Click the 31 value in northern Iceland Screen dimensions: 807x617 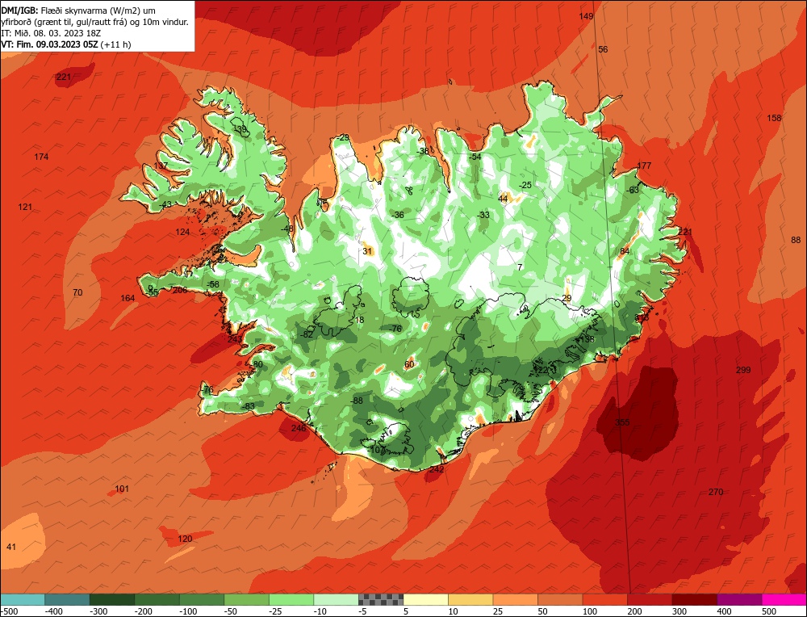coord(367,251)
